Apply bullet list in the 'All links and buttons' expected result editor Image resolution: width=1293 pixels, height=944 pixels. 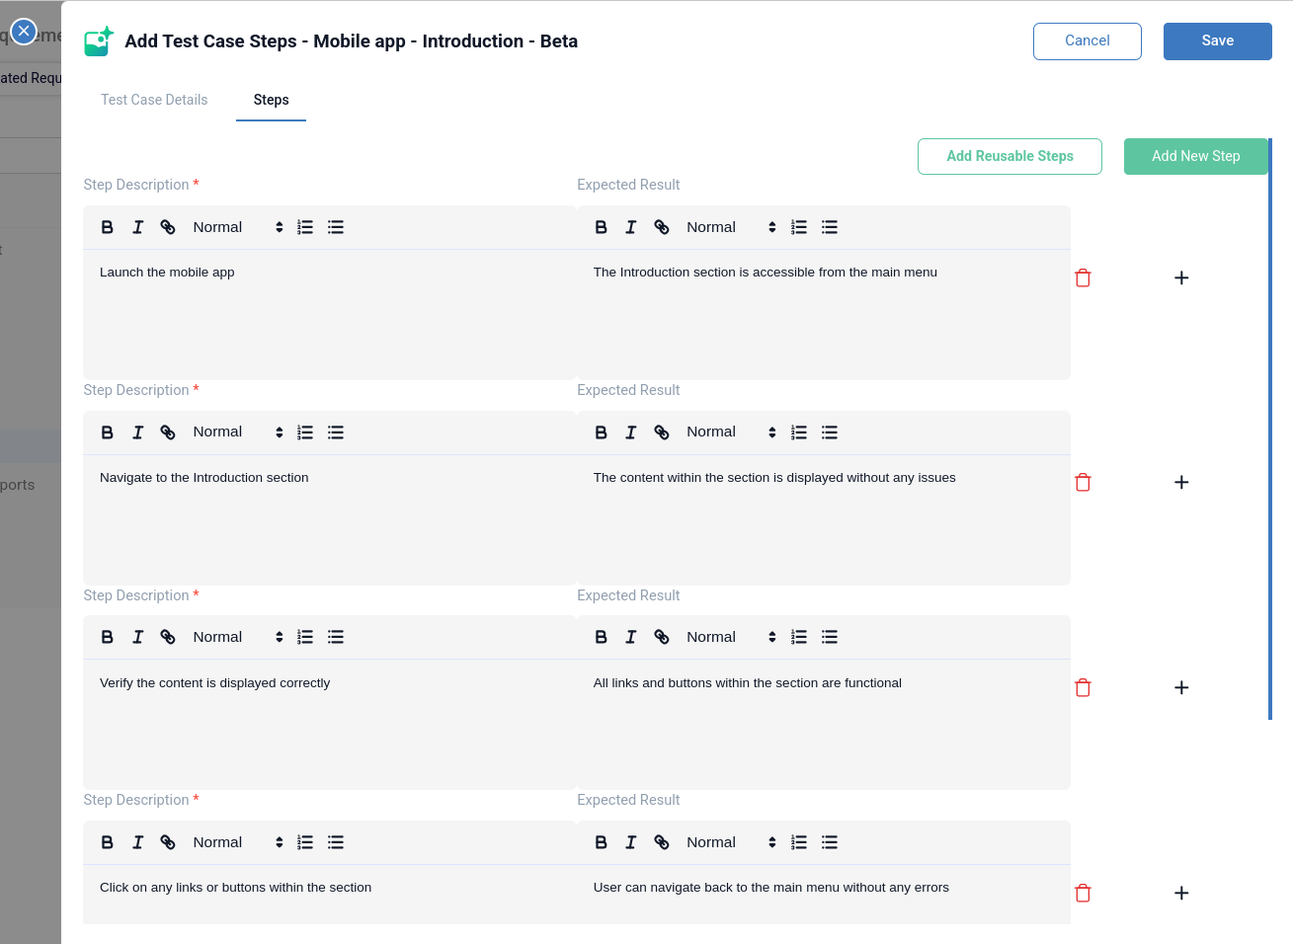(830, 637)
